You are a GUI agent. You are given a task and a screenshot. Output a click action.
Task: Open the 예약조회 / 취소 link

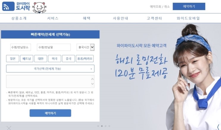tap(160, 7)
